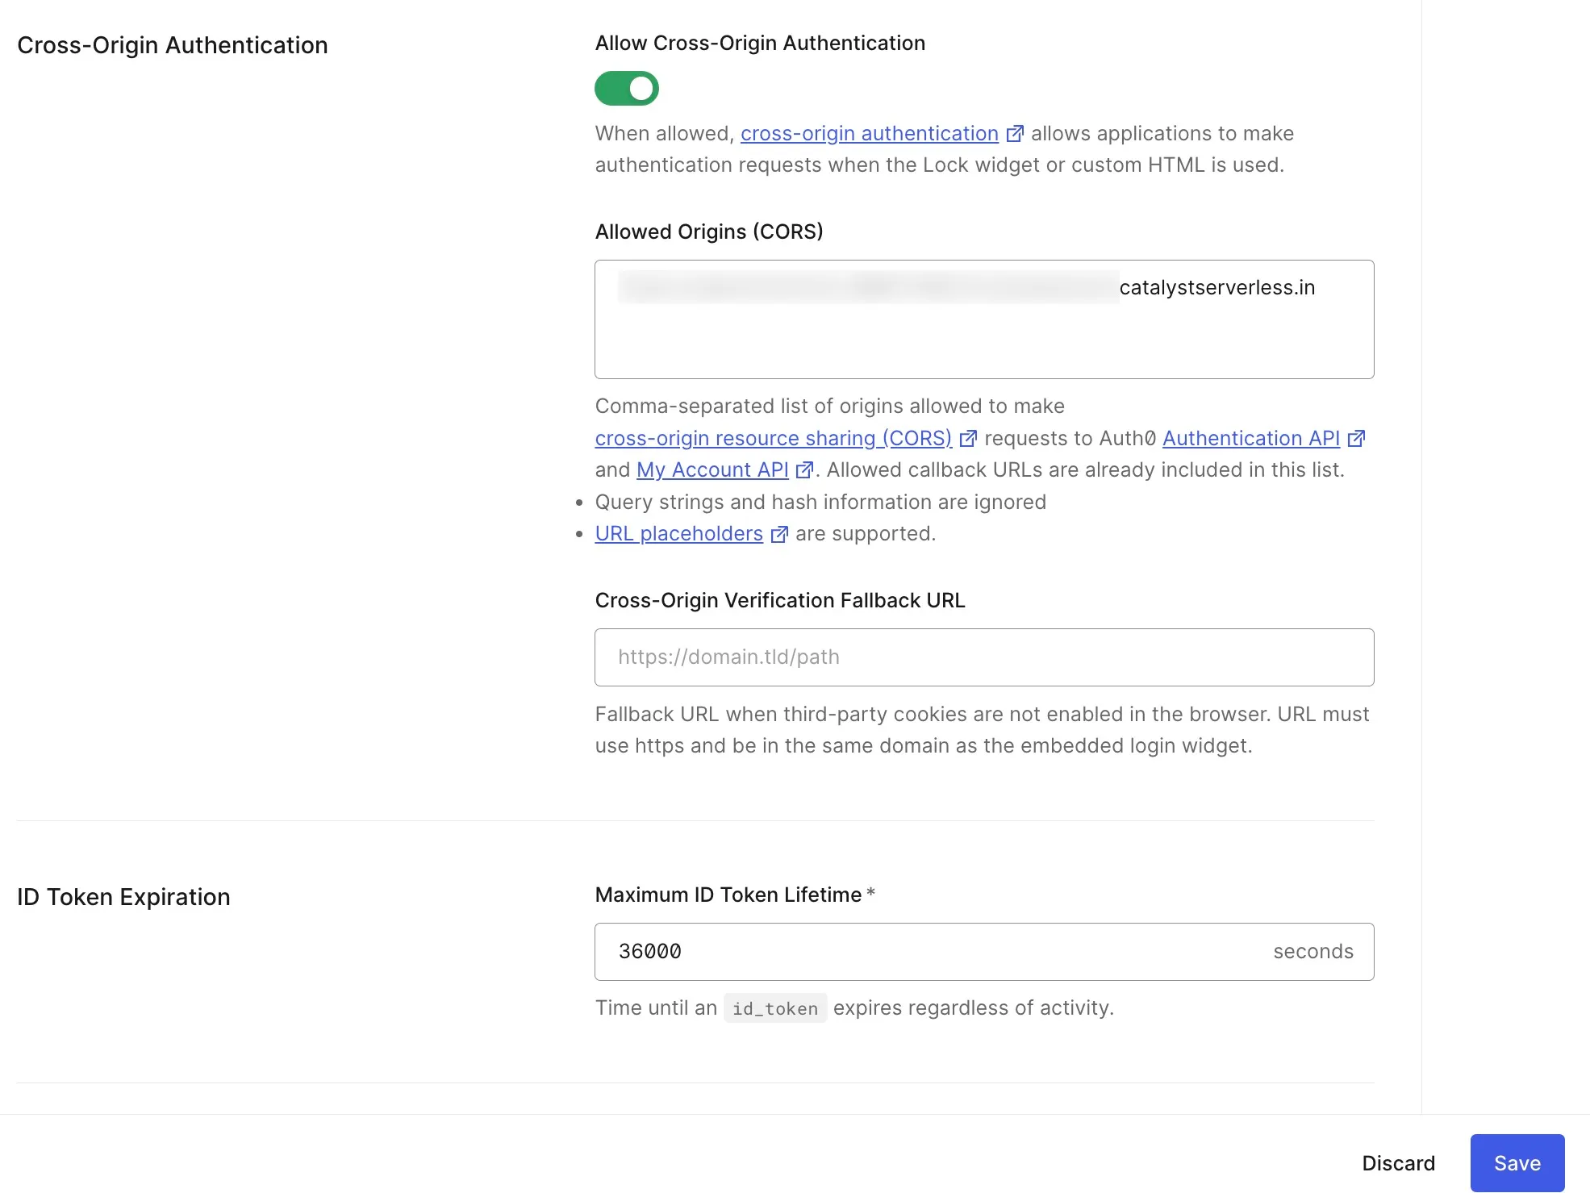The height and width of the screenshot is (1193, 1590).
Task: Click the seconds unit label in lifetime field
Action: point(1312,952)
